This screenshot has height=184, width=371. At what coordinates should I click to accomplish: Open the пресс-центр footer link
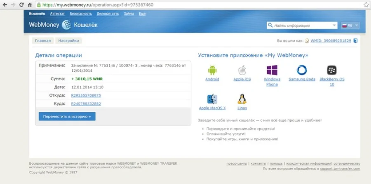coord(237,164)
